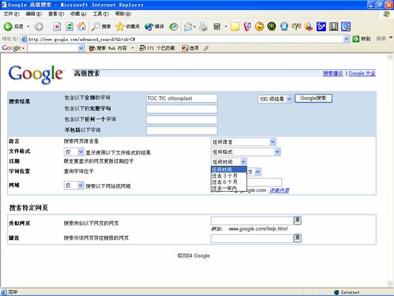This screenshot has height=296, width=394.
Task: Open the address bar dropdown arrow
Action: (x=346, y=39)
